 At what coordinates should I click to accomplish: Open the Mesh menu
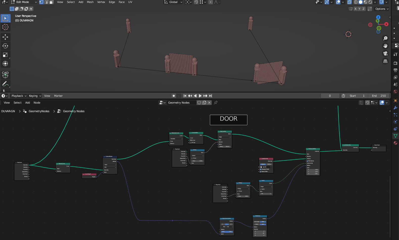[90, 2]
